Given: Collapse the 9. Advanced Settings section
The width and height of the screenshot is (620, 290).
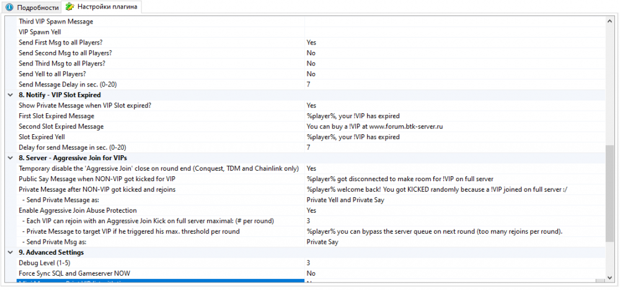Looking at the screenshot, I should [x=10, y=253].
